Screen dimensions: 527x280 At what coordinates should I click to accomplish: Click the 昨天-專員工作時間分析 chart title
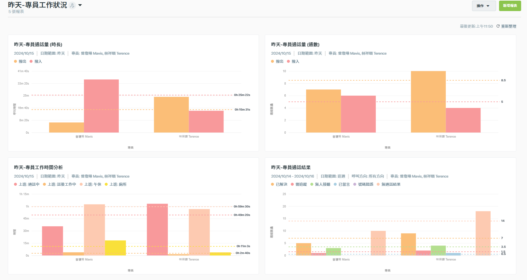click(x=38, y=167)
